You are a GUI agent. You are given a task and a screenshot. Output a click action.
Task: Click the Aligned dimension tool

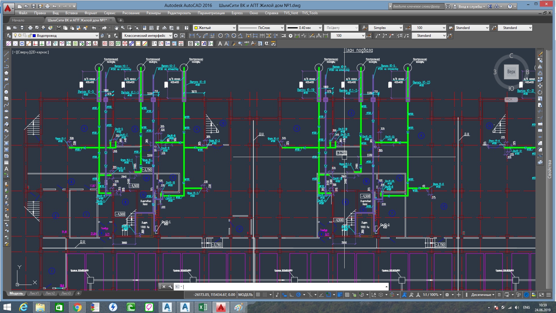tap(199, 36)
